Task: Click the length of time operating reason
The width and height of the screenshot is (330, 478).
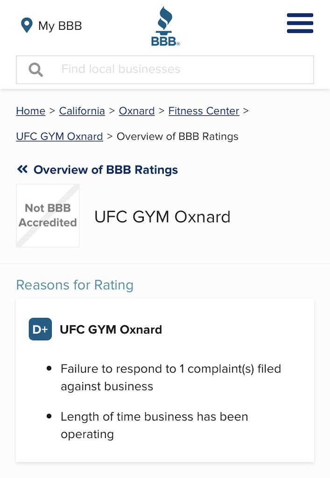Action: click(154, 425)
